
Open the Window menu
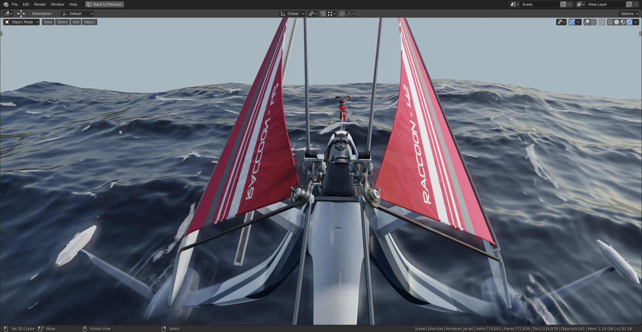pyautogui.click(x=57, y=4)
